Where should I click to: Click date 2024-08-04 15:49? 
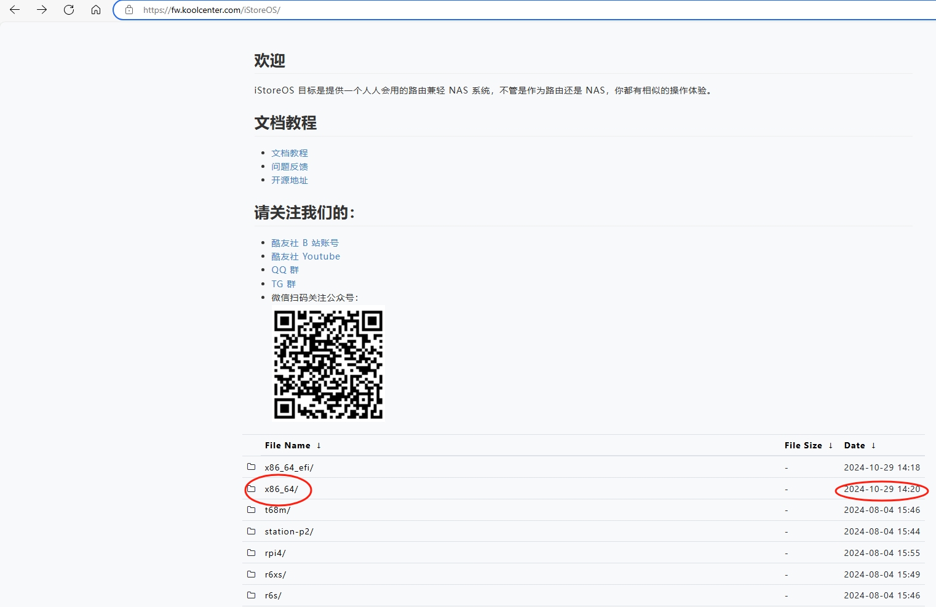pos(882,574)
